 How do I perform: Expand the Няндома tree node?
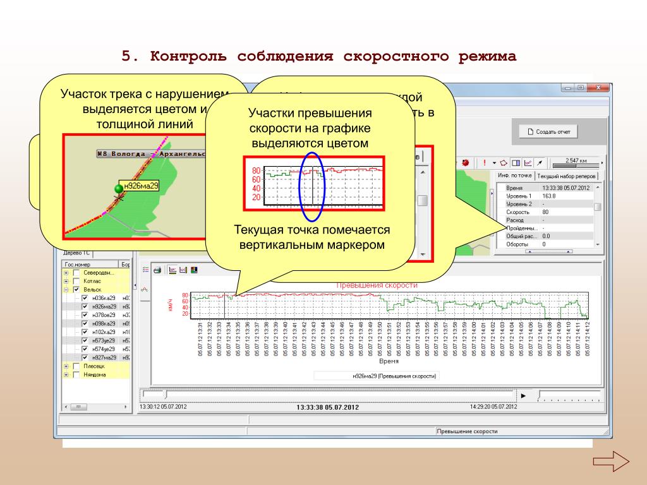click(x=66, y=375)
